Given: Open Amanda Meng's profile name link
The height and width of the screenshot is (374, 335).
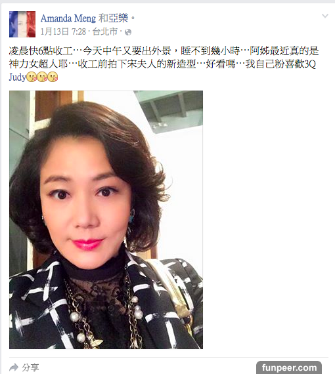Looking at the screenshot, I should coord(68,18).
